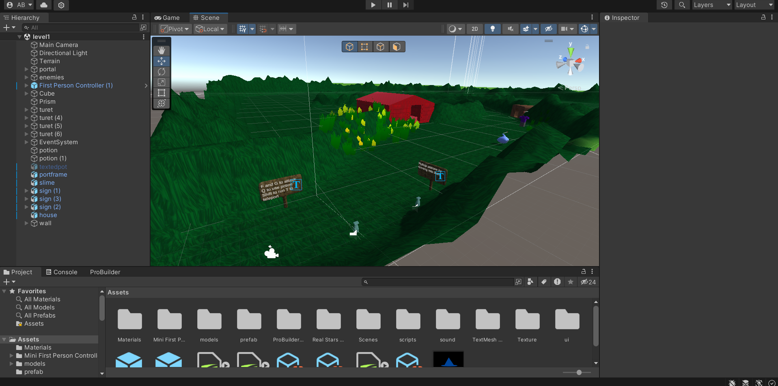Toggle scene lighting on or off

492,29
